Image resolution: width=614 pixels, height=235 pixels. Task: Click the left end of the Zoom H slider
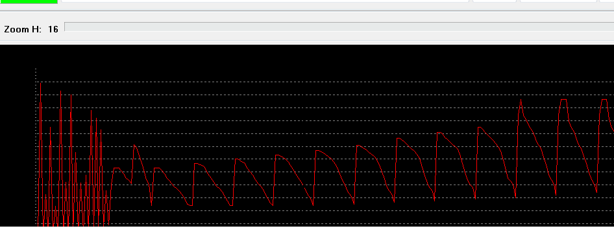pos(66,27)
